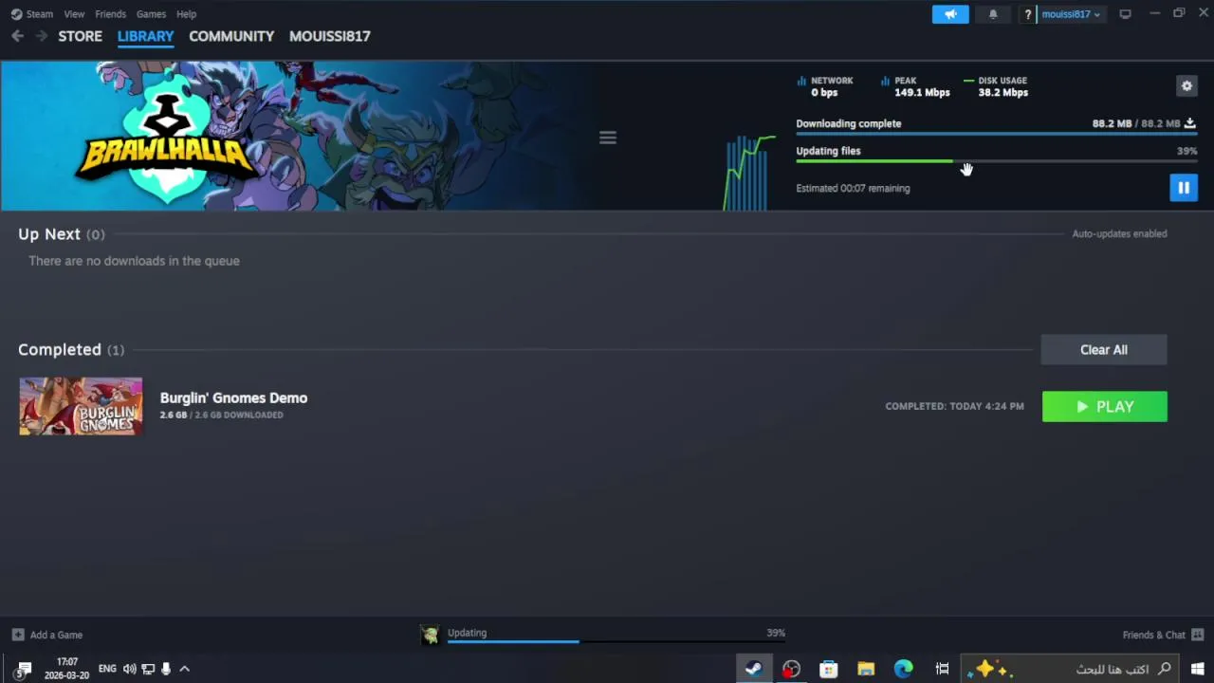Click the Friends & Chat people icon
Viewport: 1214px width, 683px height.
pos(1198,635)
